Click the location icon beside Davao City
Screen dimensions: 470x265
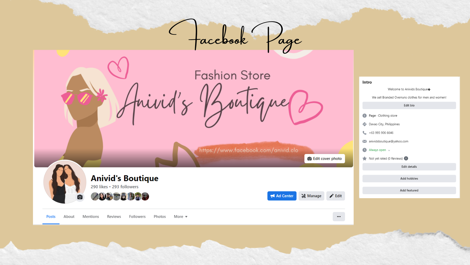365,124
